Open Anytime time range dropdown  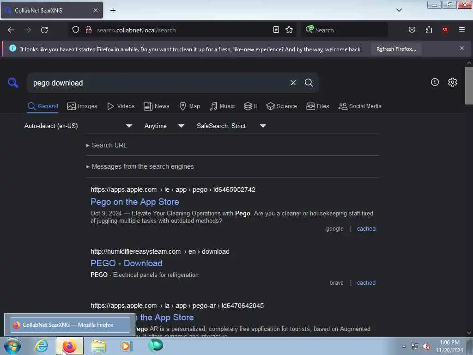click(x=164, y=126)
